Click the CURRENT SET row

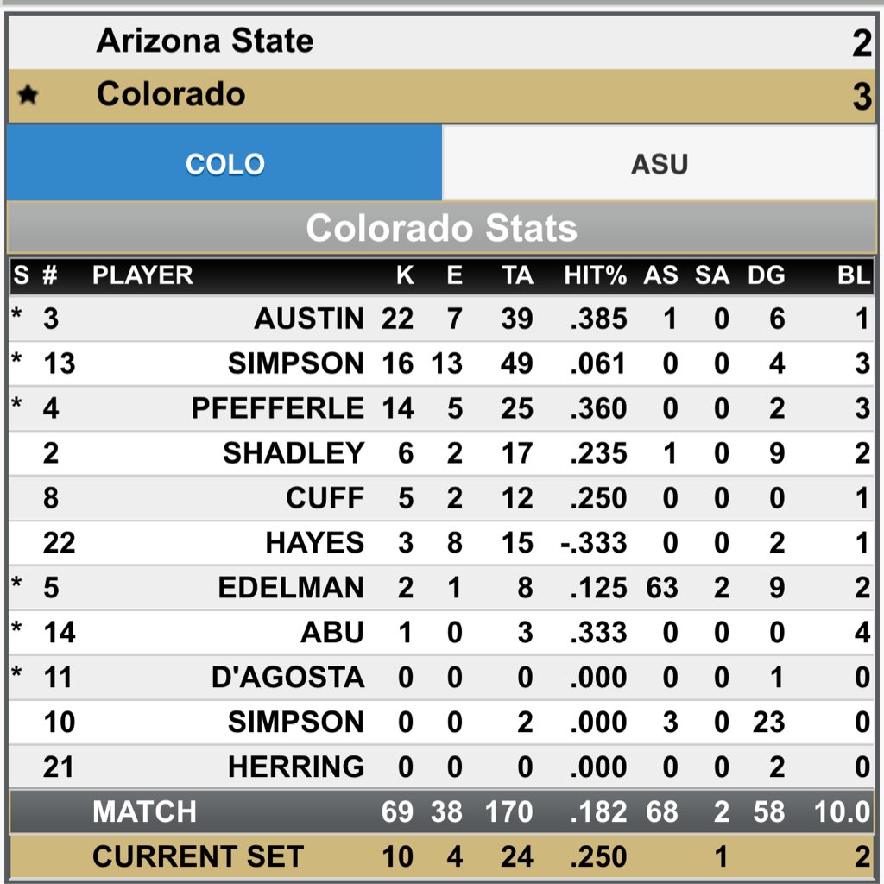pyautogui.click(x=442, y=856)
